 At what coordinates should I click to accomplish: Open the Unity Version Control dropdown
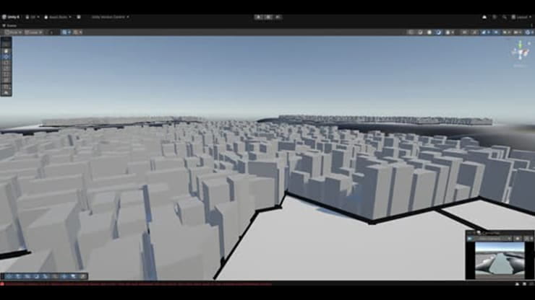107,17
